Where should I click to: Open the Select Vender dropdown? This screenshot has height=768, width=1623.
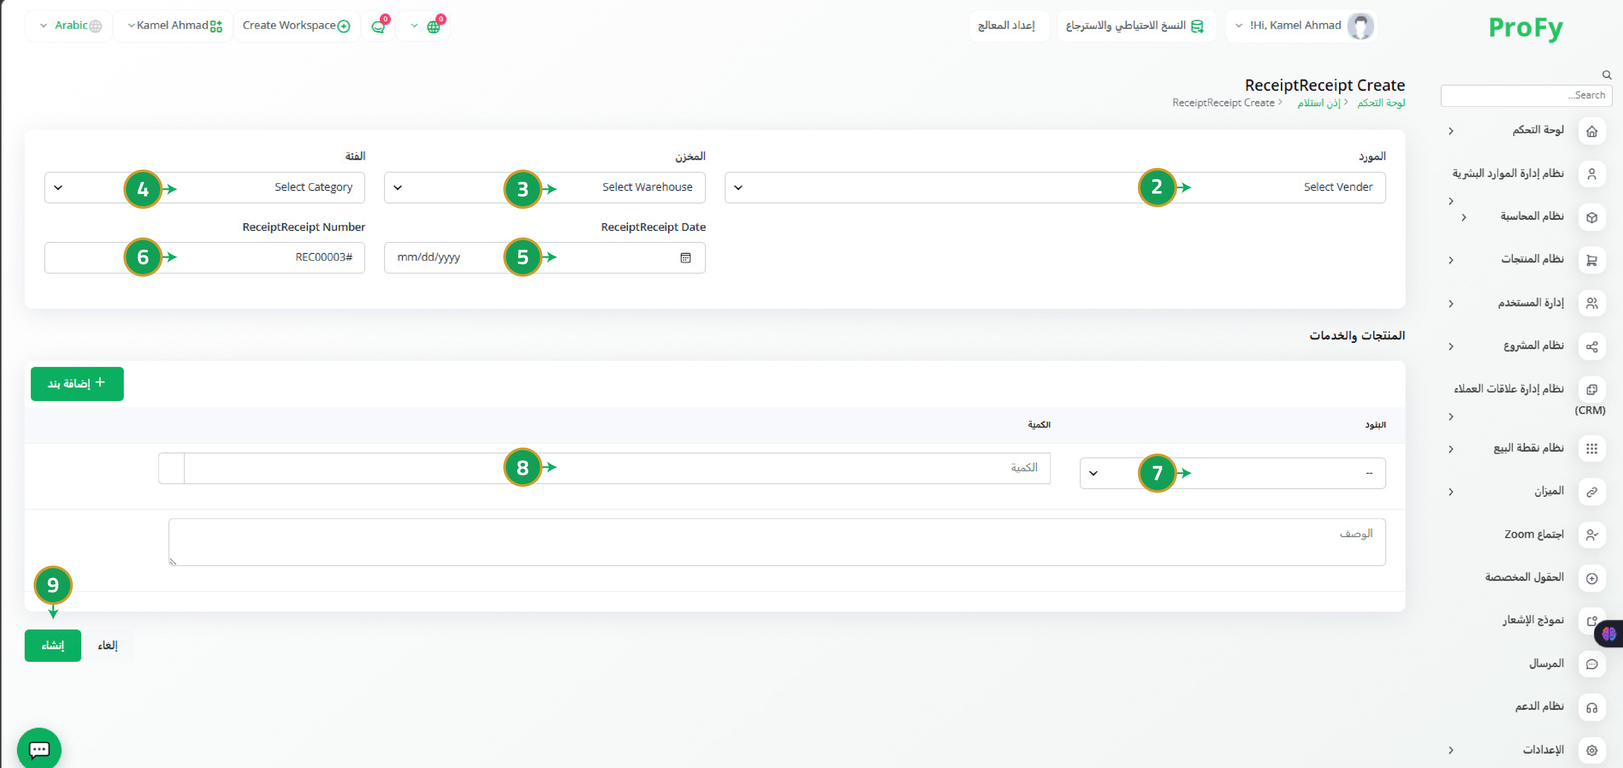click(x=1055, y=187)
